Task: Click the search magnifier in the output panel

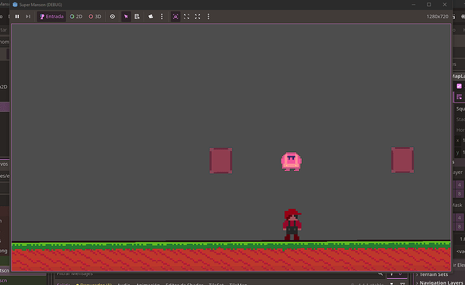Action: [381, 274]
